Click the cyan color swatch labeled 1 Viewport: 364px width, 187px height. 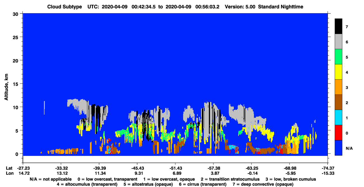(x=339, y=117)
